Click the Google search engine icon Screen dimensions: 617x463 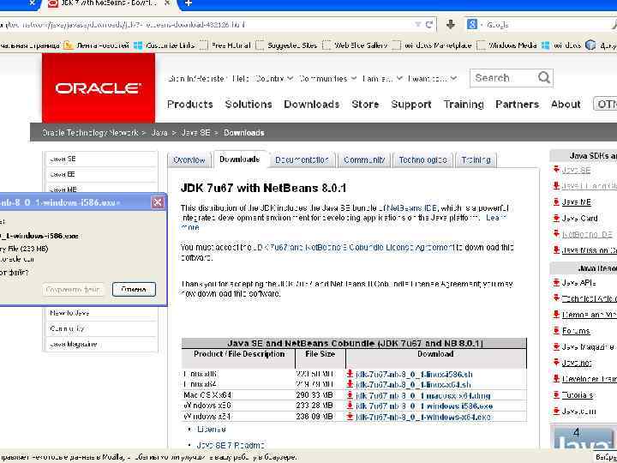point(472,24)
